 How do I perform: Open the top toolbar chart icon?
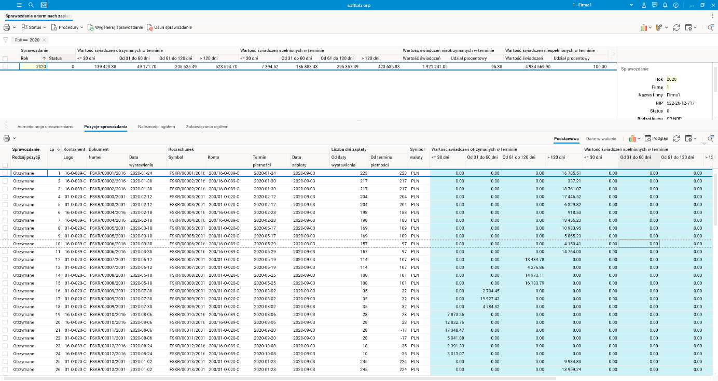click(x=644, y=27)
